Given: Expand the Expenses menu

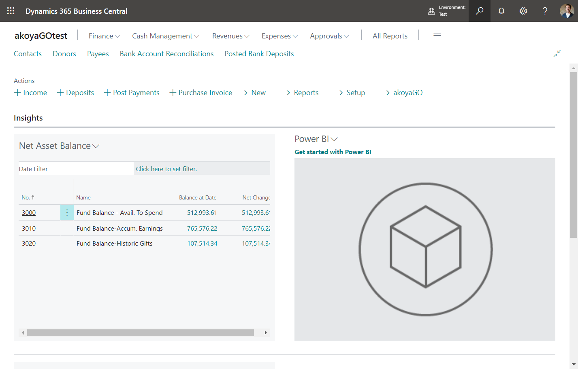Looking at the screenshot, I should (280, 36).
